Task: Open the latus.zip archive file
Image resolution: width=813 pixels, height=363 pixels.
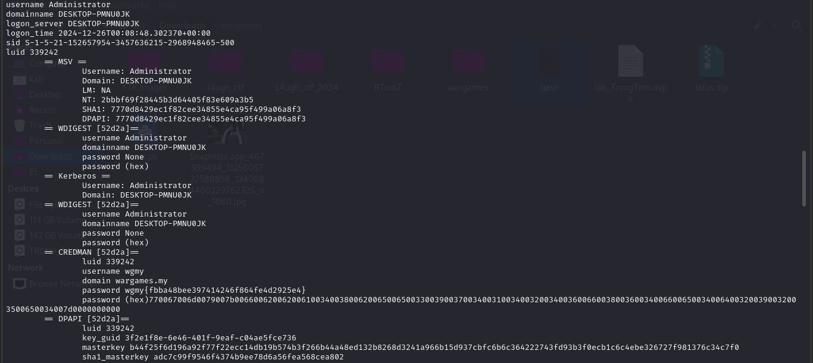Action: coord(711,62)
